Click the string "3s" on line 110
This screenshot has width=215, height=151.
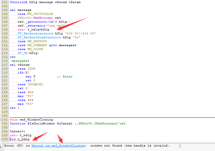pos(77,37)
